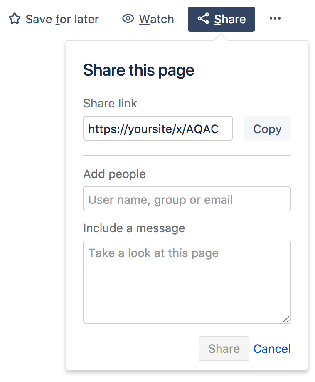Toggle Save for later state

pyautogui.click(x=53, y=19)
